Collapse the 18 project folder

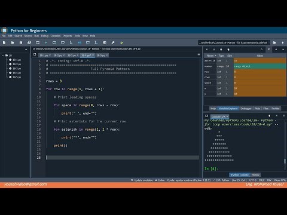point(3,56)
